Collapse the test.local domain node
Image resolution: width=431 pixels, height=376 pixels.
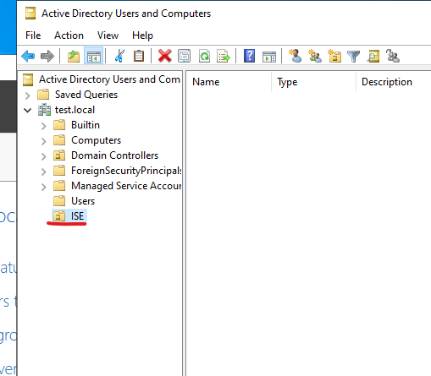(27, 110)
